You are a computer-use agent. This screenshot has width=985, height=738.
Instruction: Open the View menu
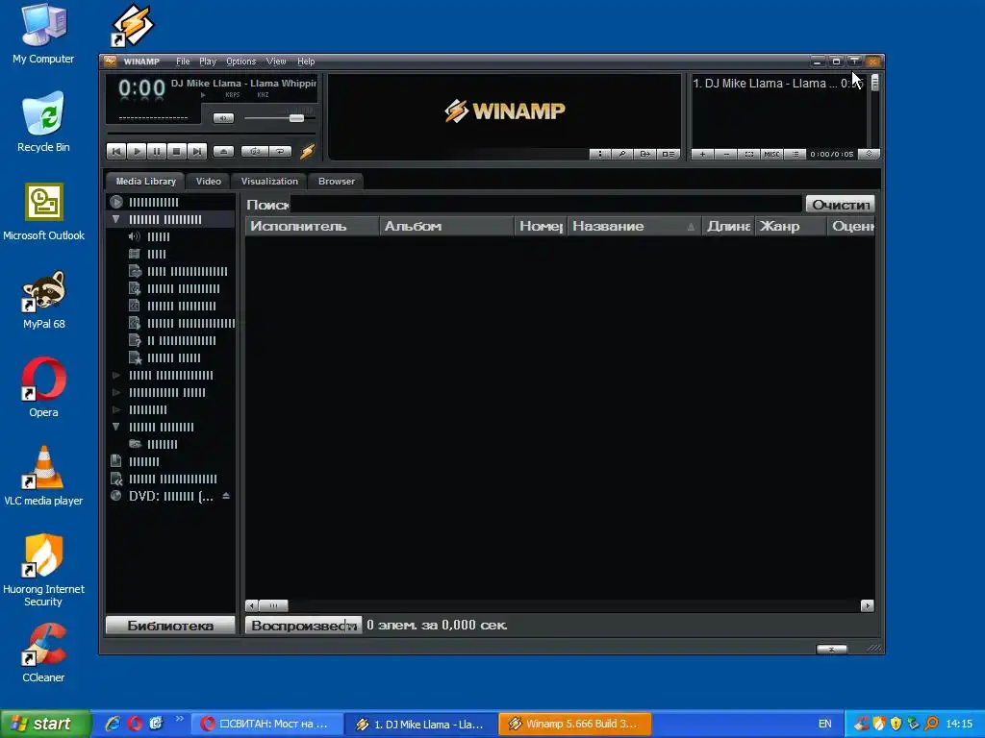coord(276,61)
